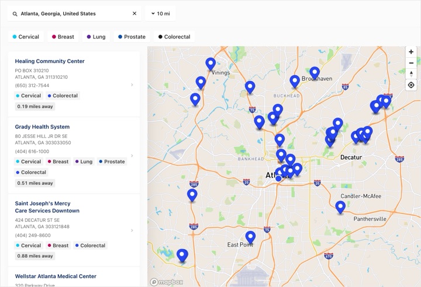
Task: Toggle the Cervical filter chip
Action: coord(26,37)
